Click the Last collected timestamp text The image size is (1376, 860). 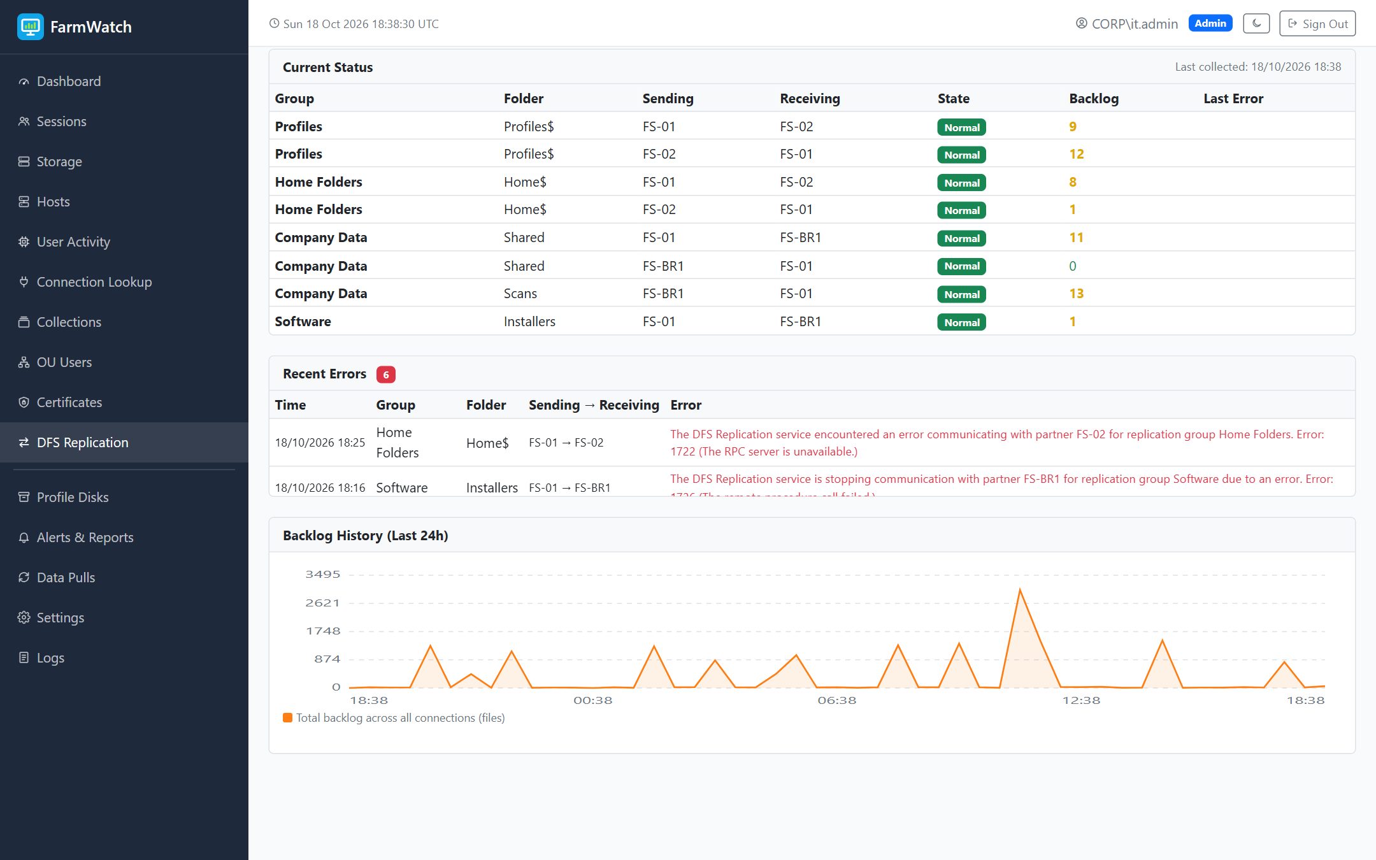point(1258,67)
